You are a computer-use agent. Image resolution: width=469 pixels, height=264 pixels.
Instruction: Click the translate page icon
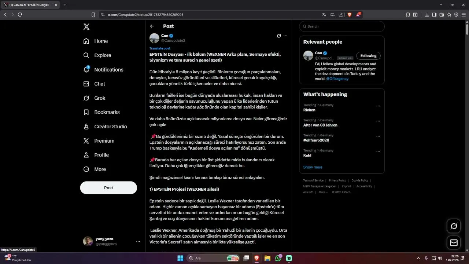coord(324,15)
